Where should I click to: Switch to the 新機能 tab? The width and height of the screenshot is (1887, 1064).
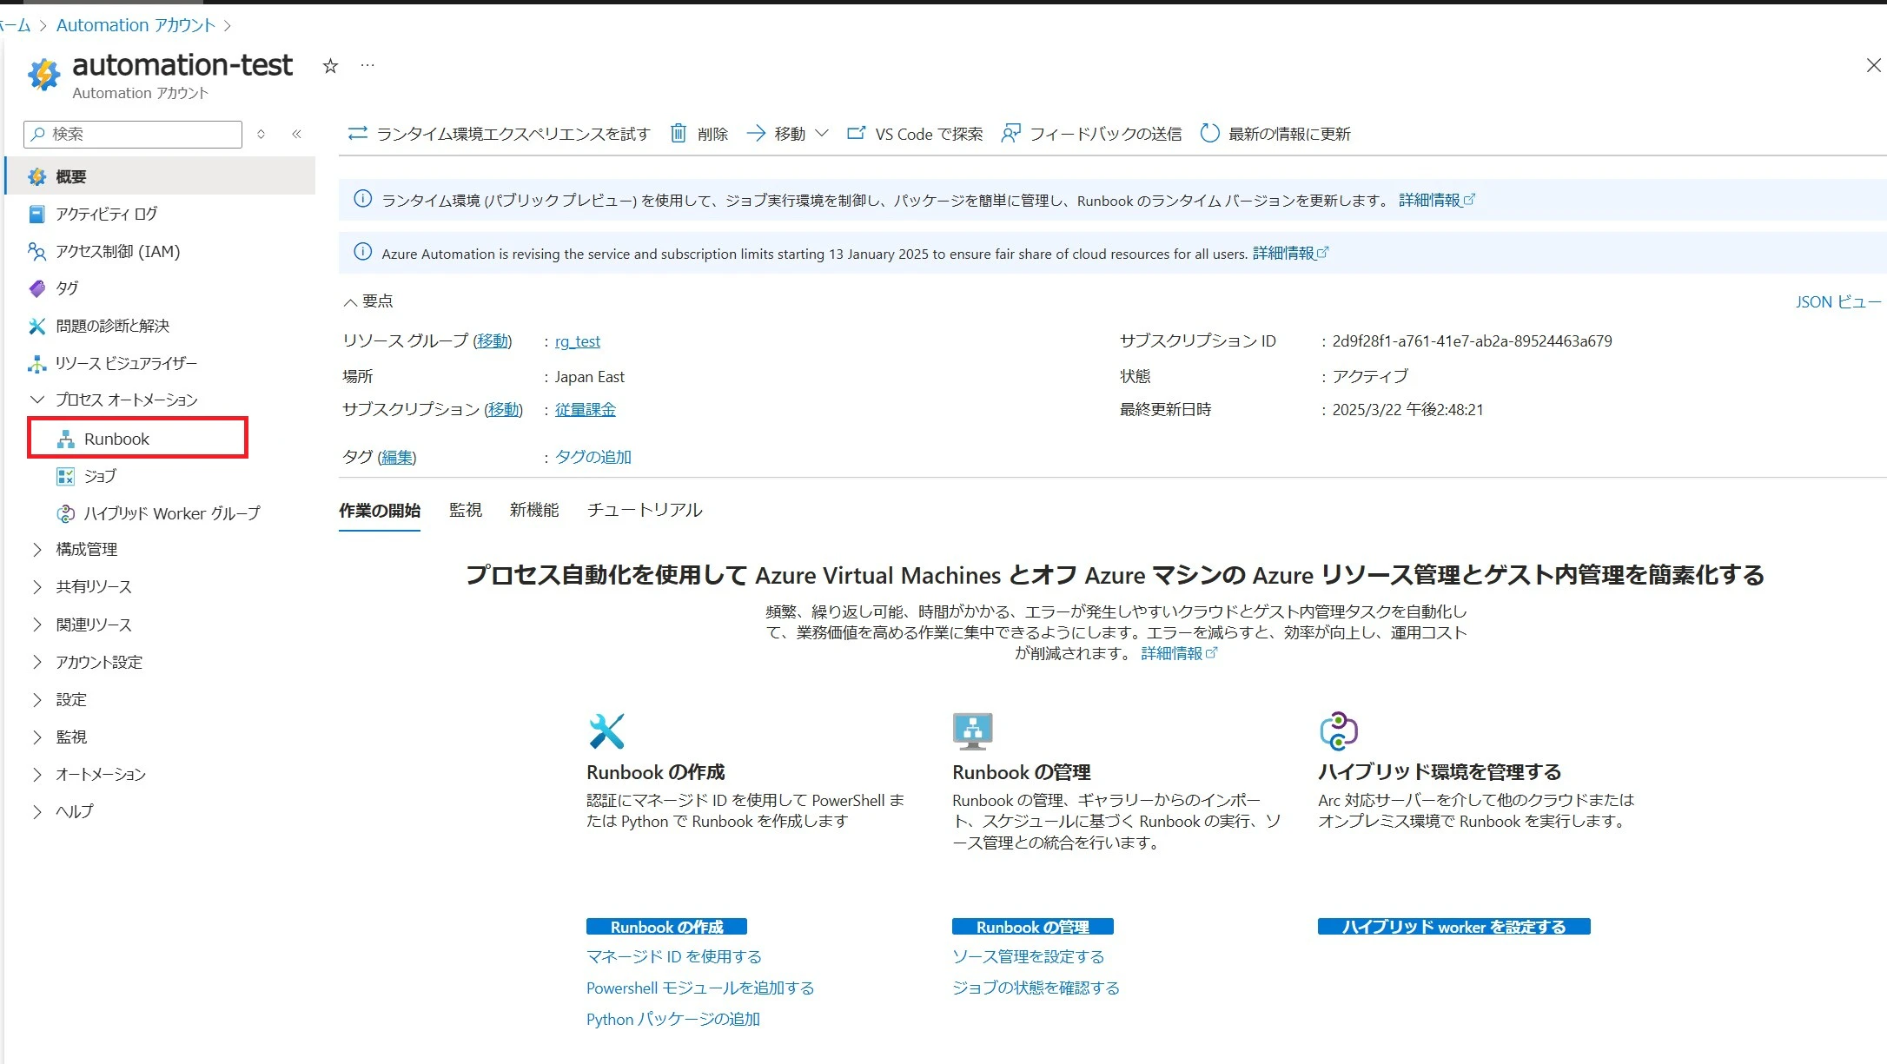[534, 510]
